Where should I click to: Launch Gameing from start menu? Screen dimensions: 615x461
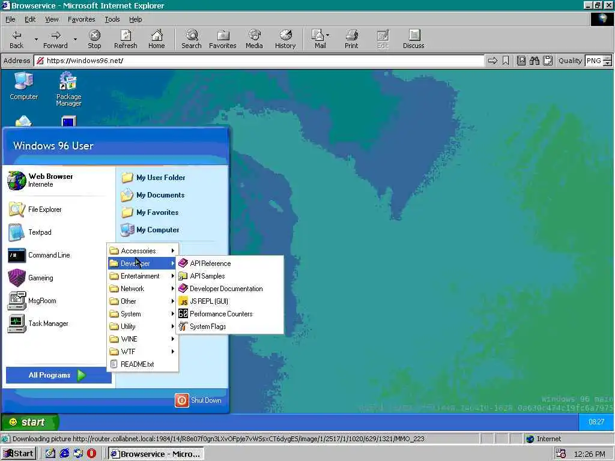click(x=31, y=278)
